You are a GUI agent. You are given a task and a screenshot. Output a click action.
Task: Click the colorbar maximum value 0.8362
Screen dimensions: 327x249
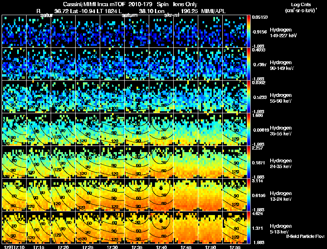click(x=259, y=83)
